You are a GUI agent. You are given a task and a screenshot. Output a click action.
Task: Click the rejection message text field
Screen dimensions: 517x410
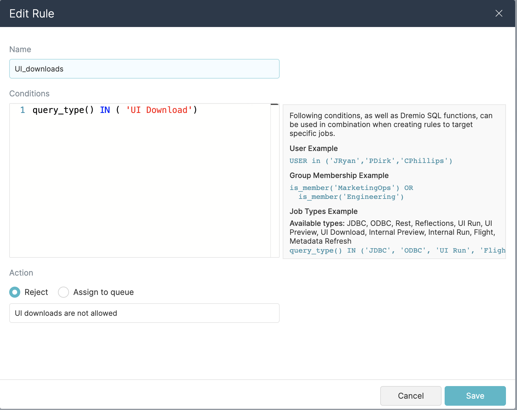tap(144, 313)
